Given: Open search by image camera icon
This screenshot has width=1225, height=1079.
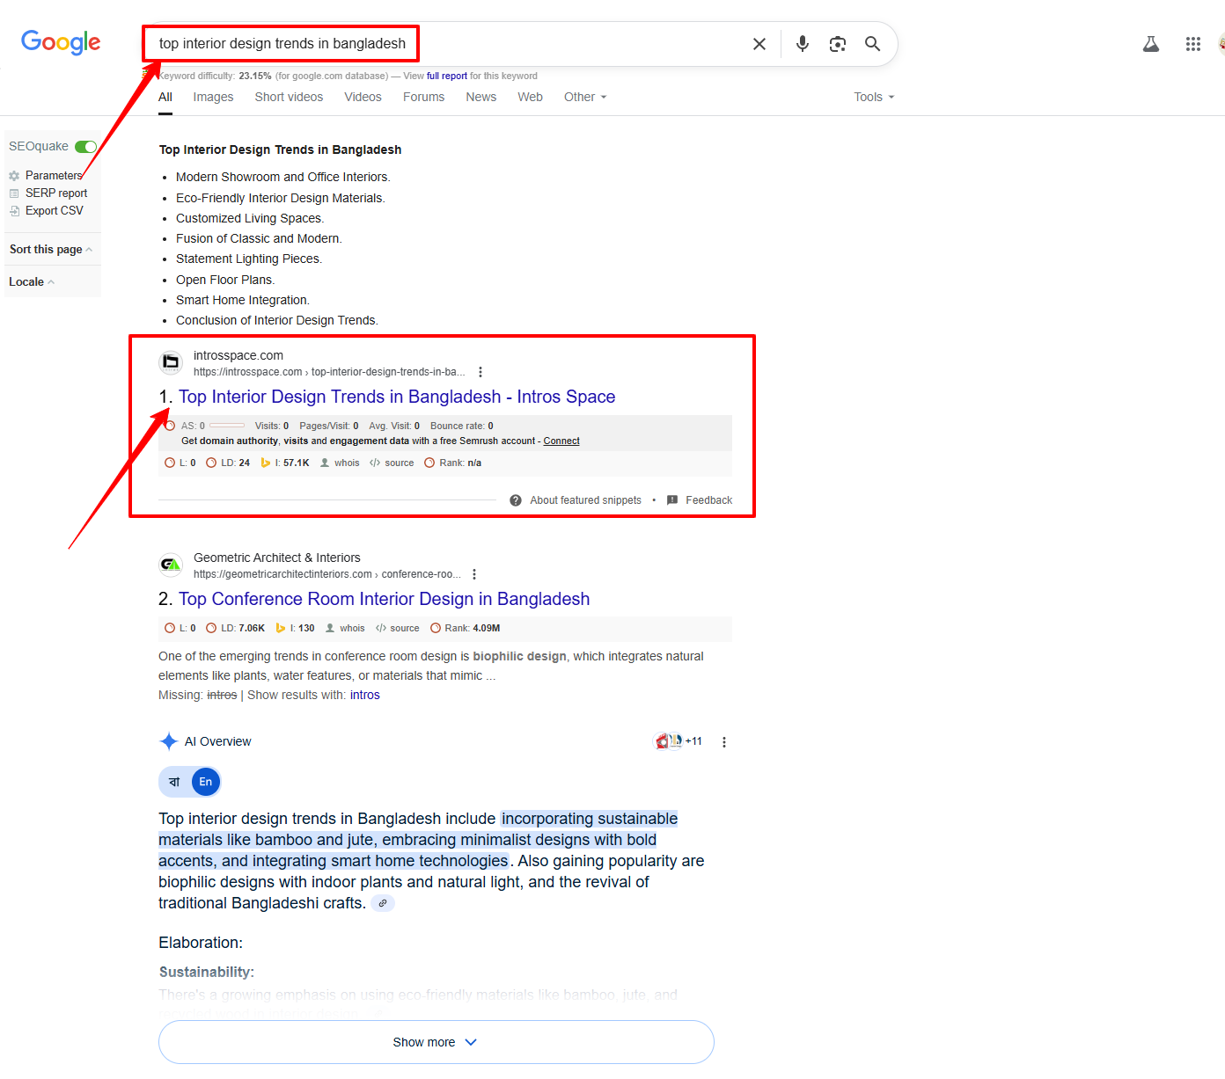Looking at the screenshot, I should tap(838, 44).
